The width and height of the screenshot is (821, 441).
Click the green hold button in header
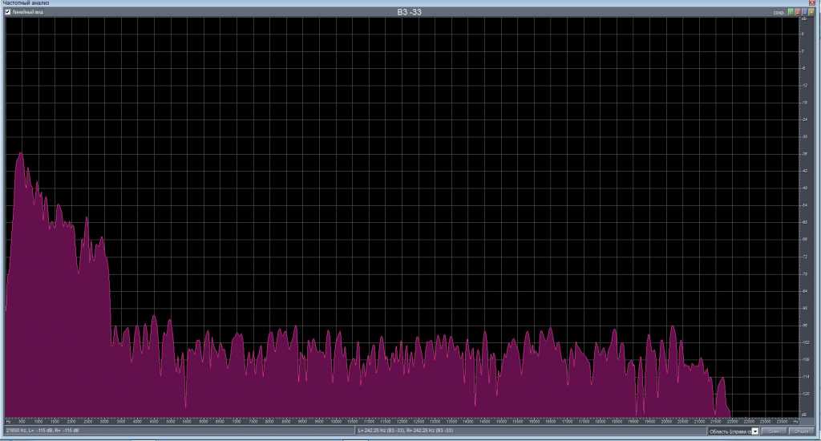click(791, 11)
